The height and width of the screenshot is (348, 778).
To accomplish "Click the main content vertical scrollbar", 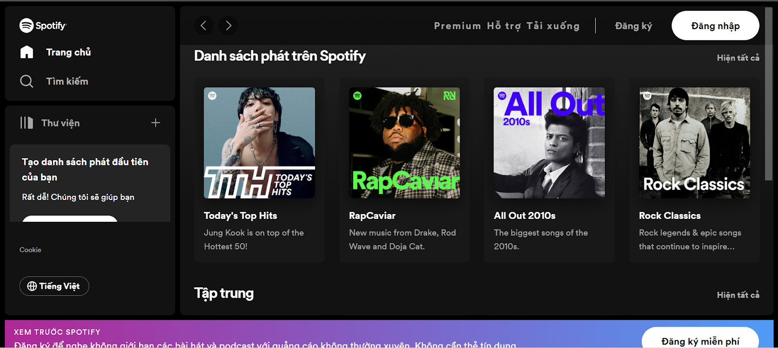I will (x=769, y=94).
